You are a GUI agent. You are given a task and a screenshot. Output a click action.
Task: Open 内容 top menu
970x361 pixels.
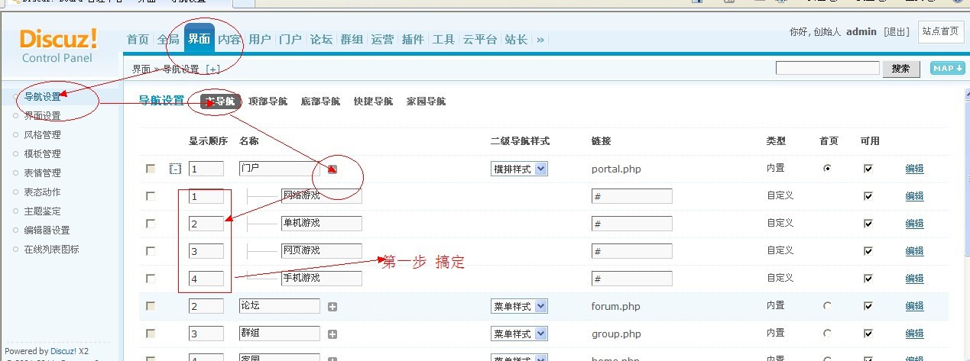(x=229, y=40)
